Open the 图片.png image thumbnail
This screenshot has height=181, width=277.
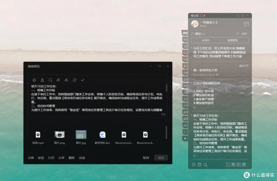tap(60, 138)
